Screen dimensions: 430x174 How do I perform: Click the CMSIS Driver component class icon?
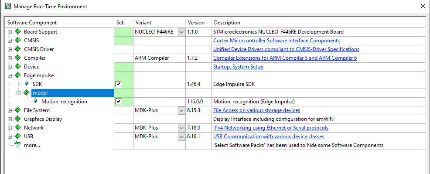[17, 49]
